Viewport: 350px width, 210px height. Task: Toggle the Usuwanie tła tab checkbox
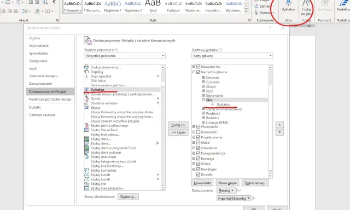pos(198,67)
